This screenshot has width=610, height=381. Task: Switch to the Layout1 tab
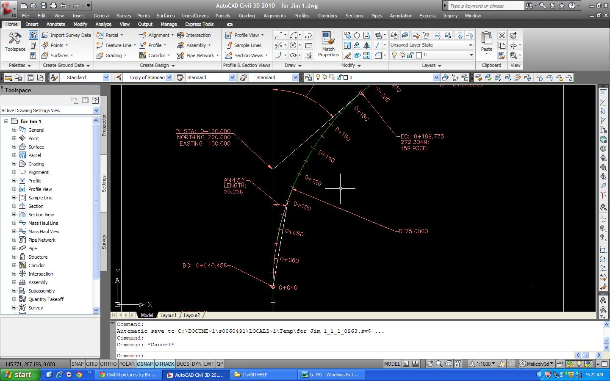point(168,315)
